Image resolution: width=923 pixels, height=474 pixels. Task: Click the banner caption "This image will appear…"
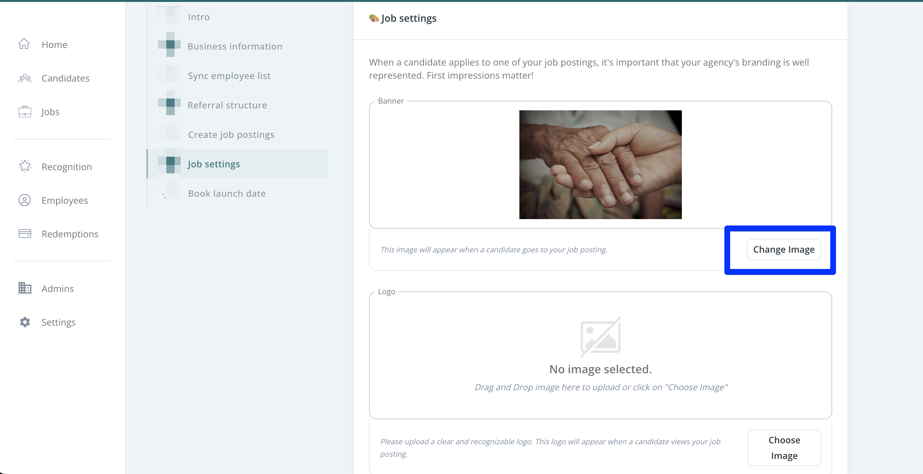pyautogui.click(x=493, y=249)
